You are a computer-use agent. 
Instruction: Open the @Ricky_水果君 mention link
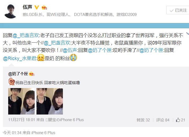(x=20, y=58)
